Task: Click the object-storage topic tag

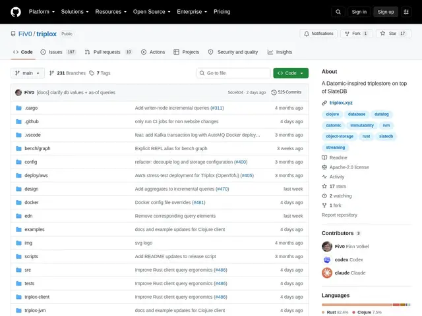Action: tap(340, 136)
